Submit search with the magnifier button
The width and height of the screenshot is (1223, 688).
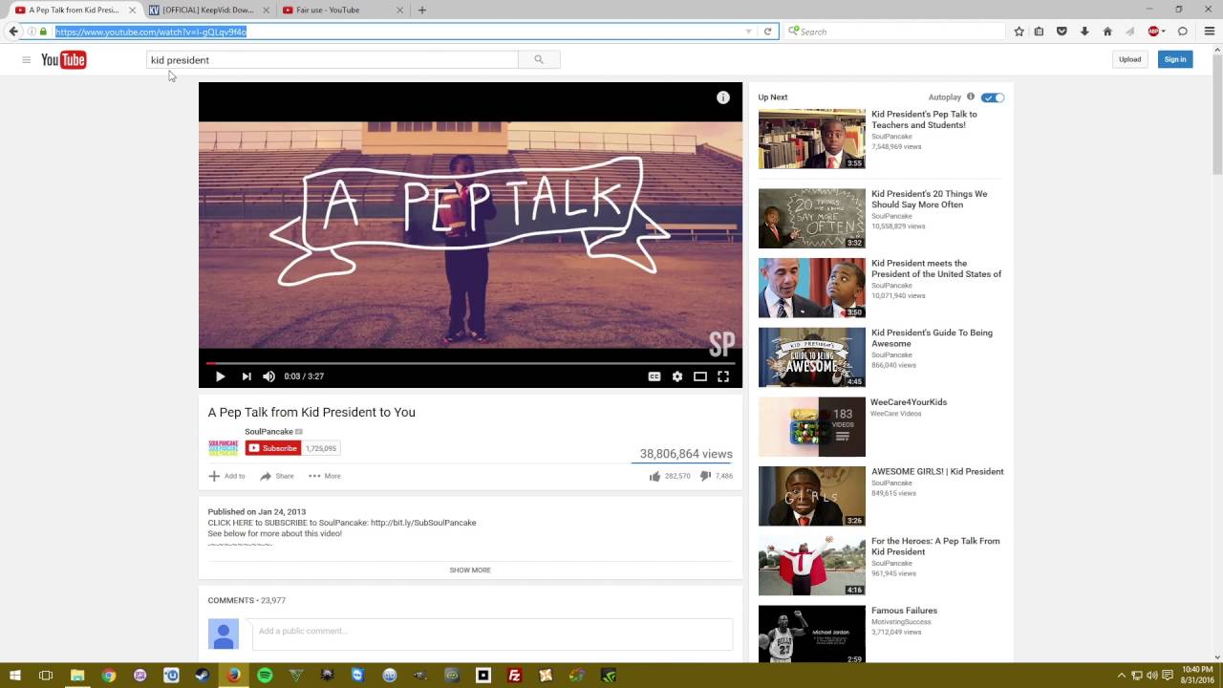pyautogui.click(x=539, y=59)
